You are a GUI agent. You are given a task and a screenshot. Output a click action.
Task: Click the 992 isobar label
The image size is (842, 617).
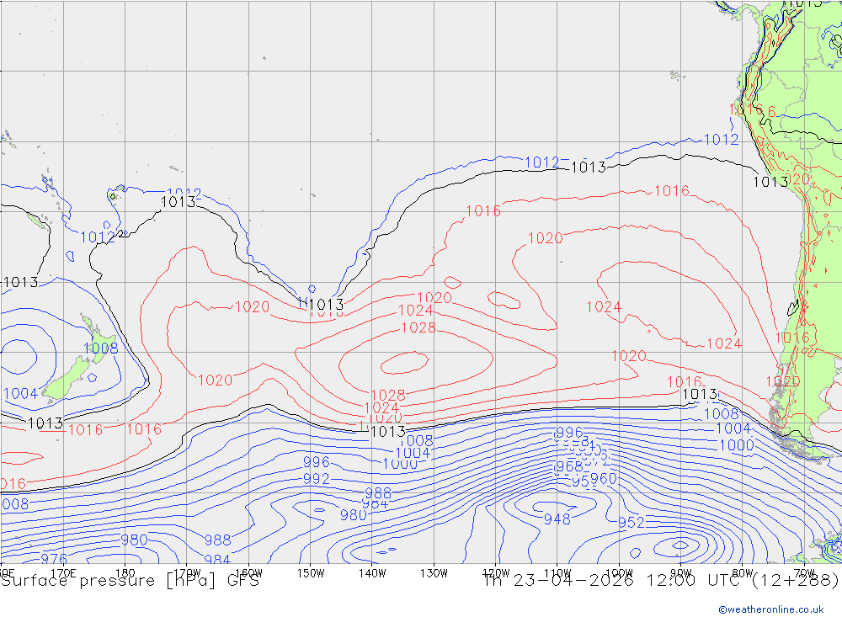317,478
